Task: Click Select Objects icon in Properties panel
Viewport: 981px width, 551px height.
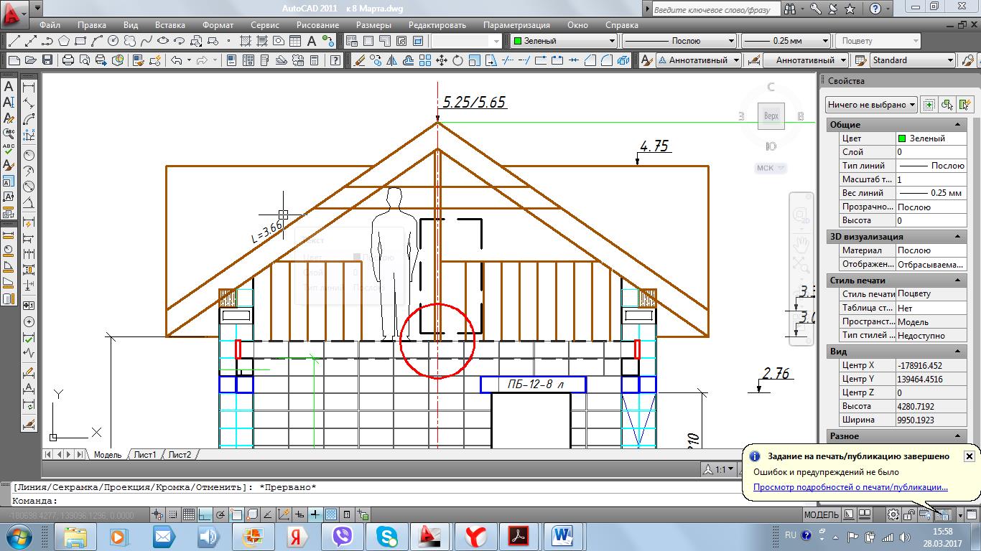Action: (947, 105)
